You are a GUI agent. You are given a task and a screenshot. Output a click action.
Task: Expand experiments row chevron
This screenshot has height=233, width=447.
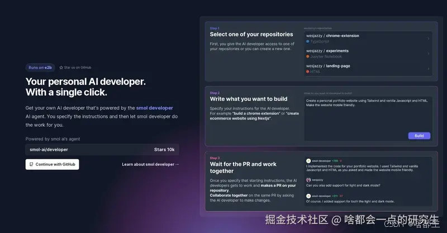(428, 54)
